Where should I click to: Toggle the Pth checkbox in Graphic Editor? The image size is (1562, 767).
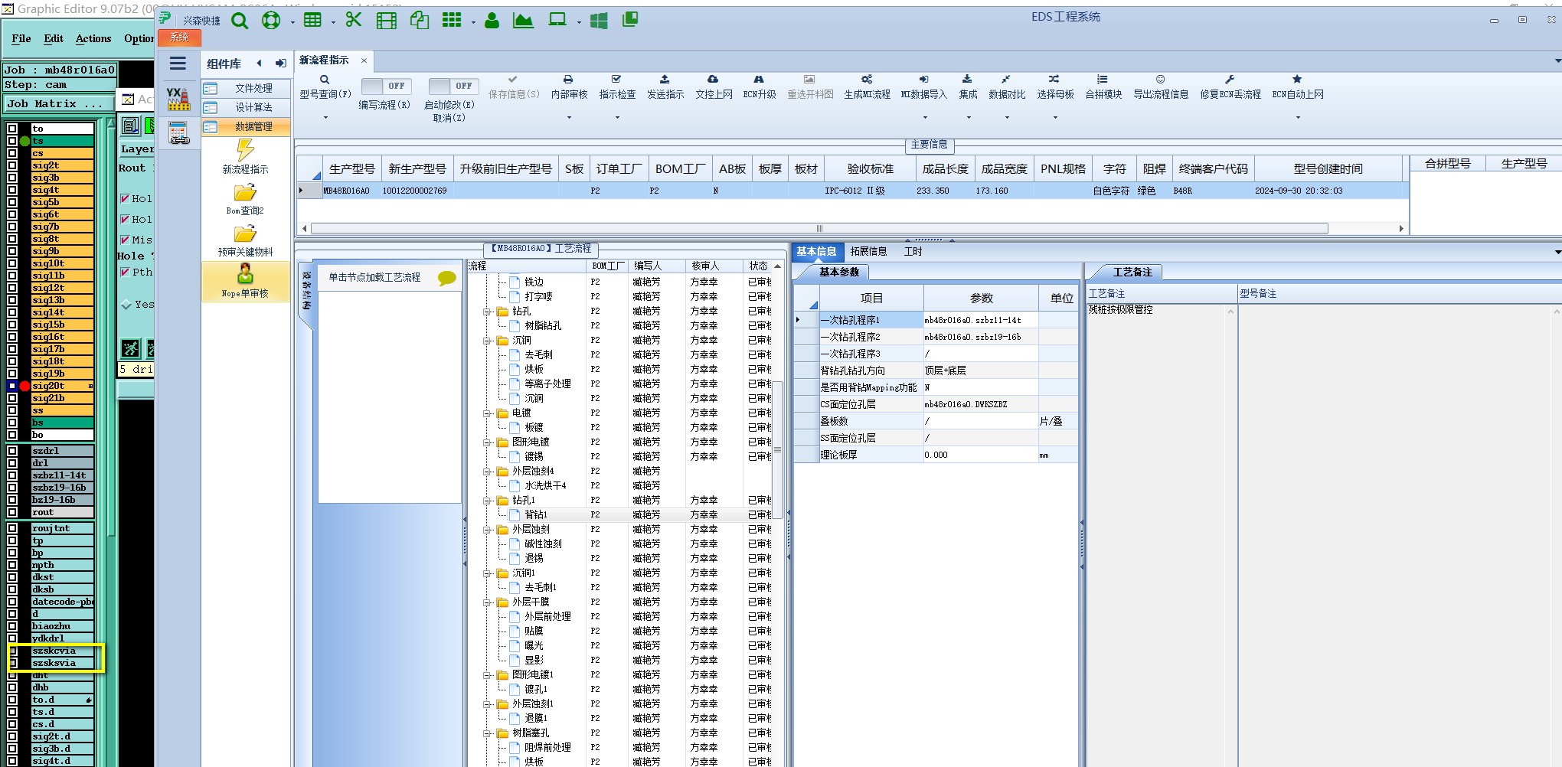(x=125, y=272)
